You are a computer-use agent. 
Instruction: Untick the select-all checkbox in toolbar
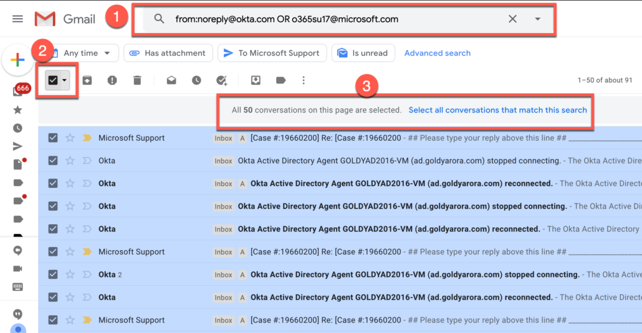[x=53, y=80]
